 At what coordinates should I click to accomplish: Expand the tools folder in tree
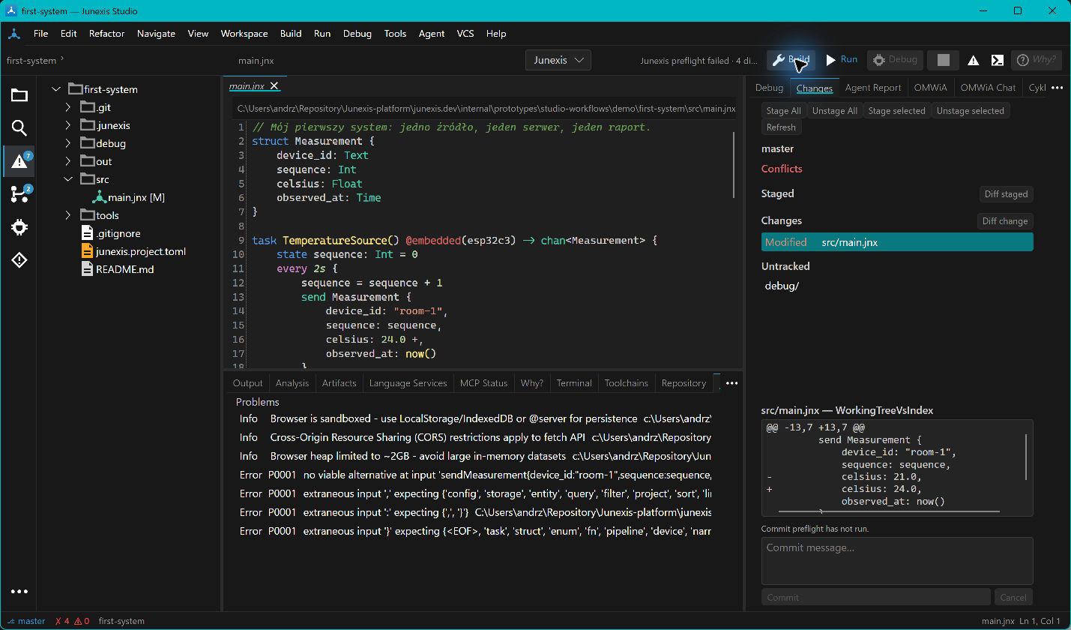(67, 215)
